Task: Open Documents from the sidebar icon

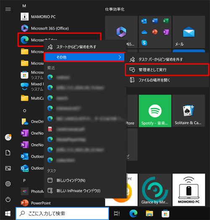Action: click(8, 153)
